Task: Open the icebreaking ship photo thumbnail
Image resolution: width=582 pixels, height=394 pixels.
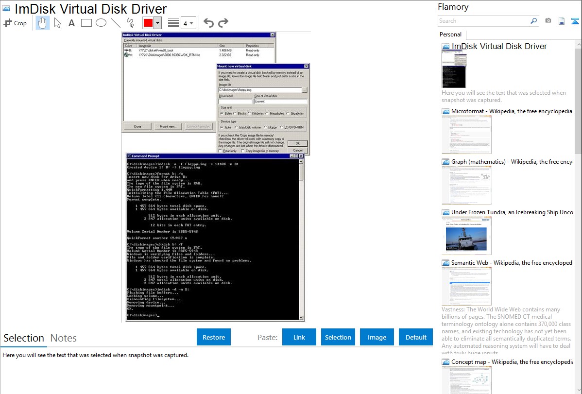Action: pos(466,236)
